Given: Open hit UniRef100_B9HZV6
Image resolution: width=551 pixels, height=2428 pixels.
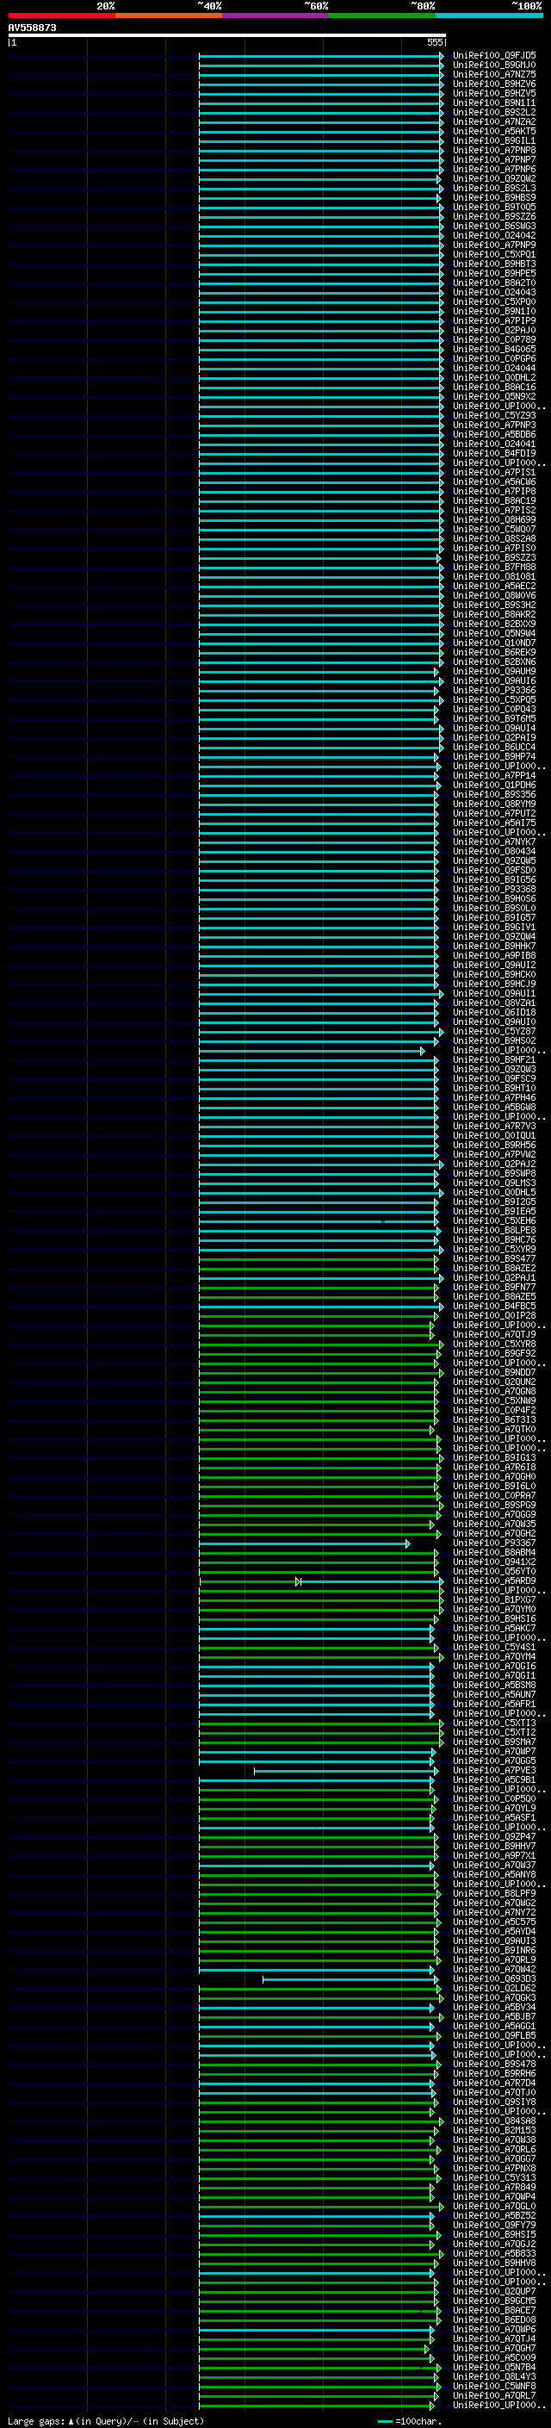Looking at the screenshot, I should 494,84.
